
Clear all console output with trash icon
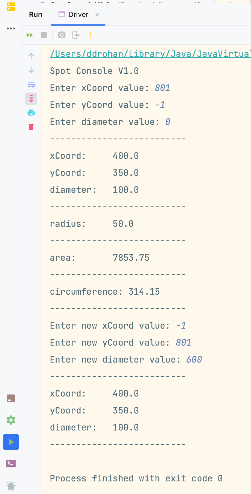pos(31,127)
